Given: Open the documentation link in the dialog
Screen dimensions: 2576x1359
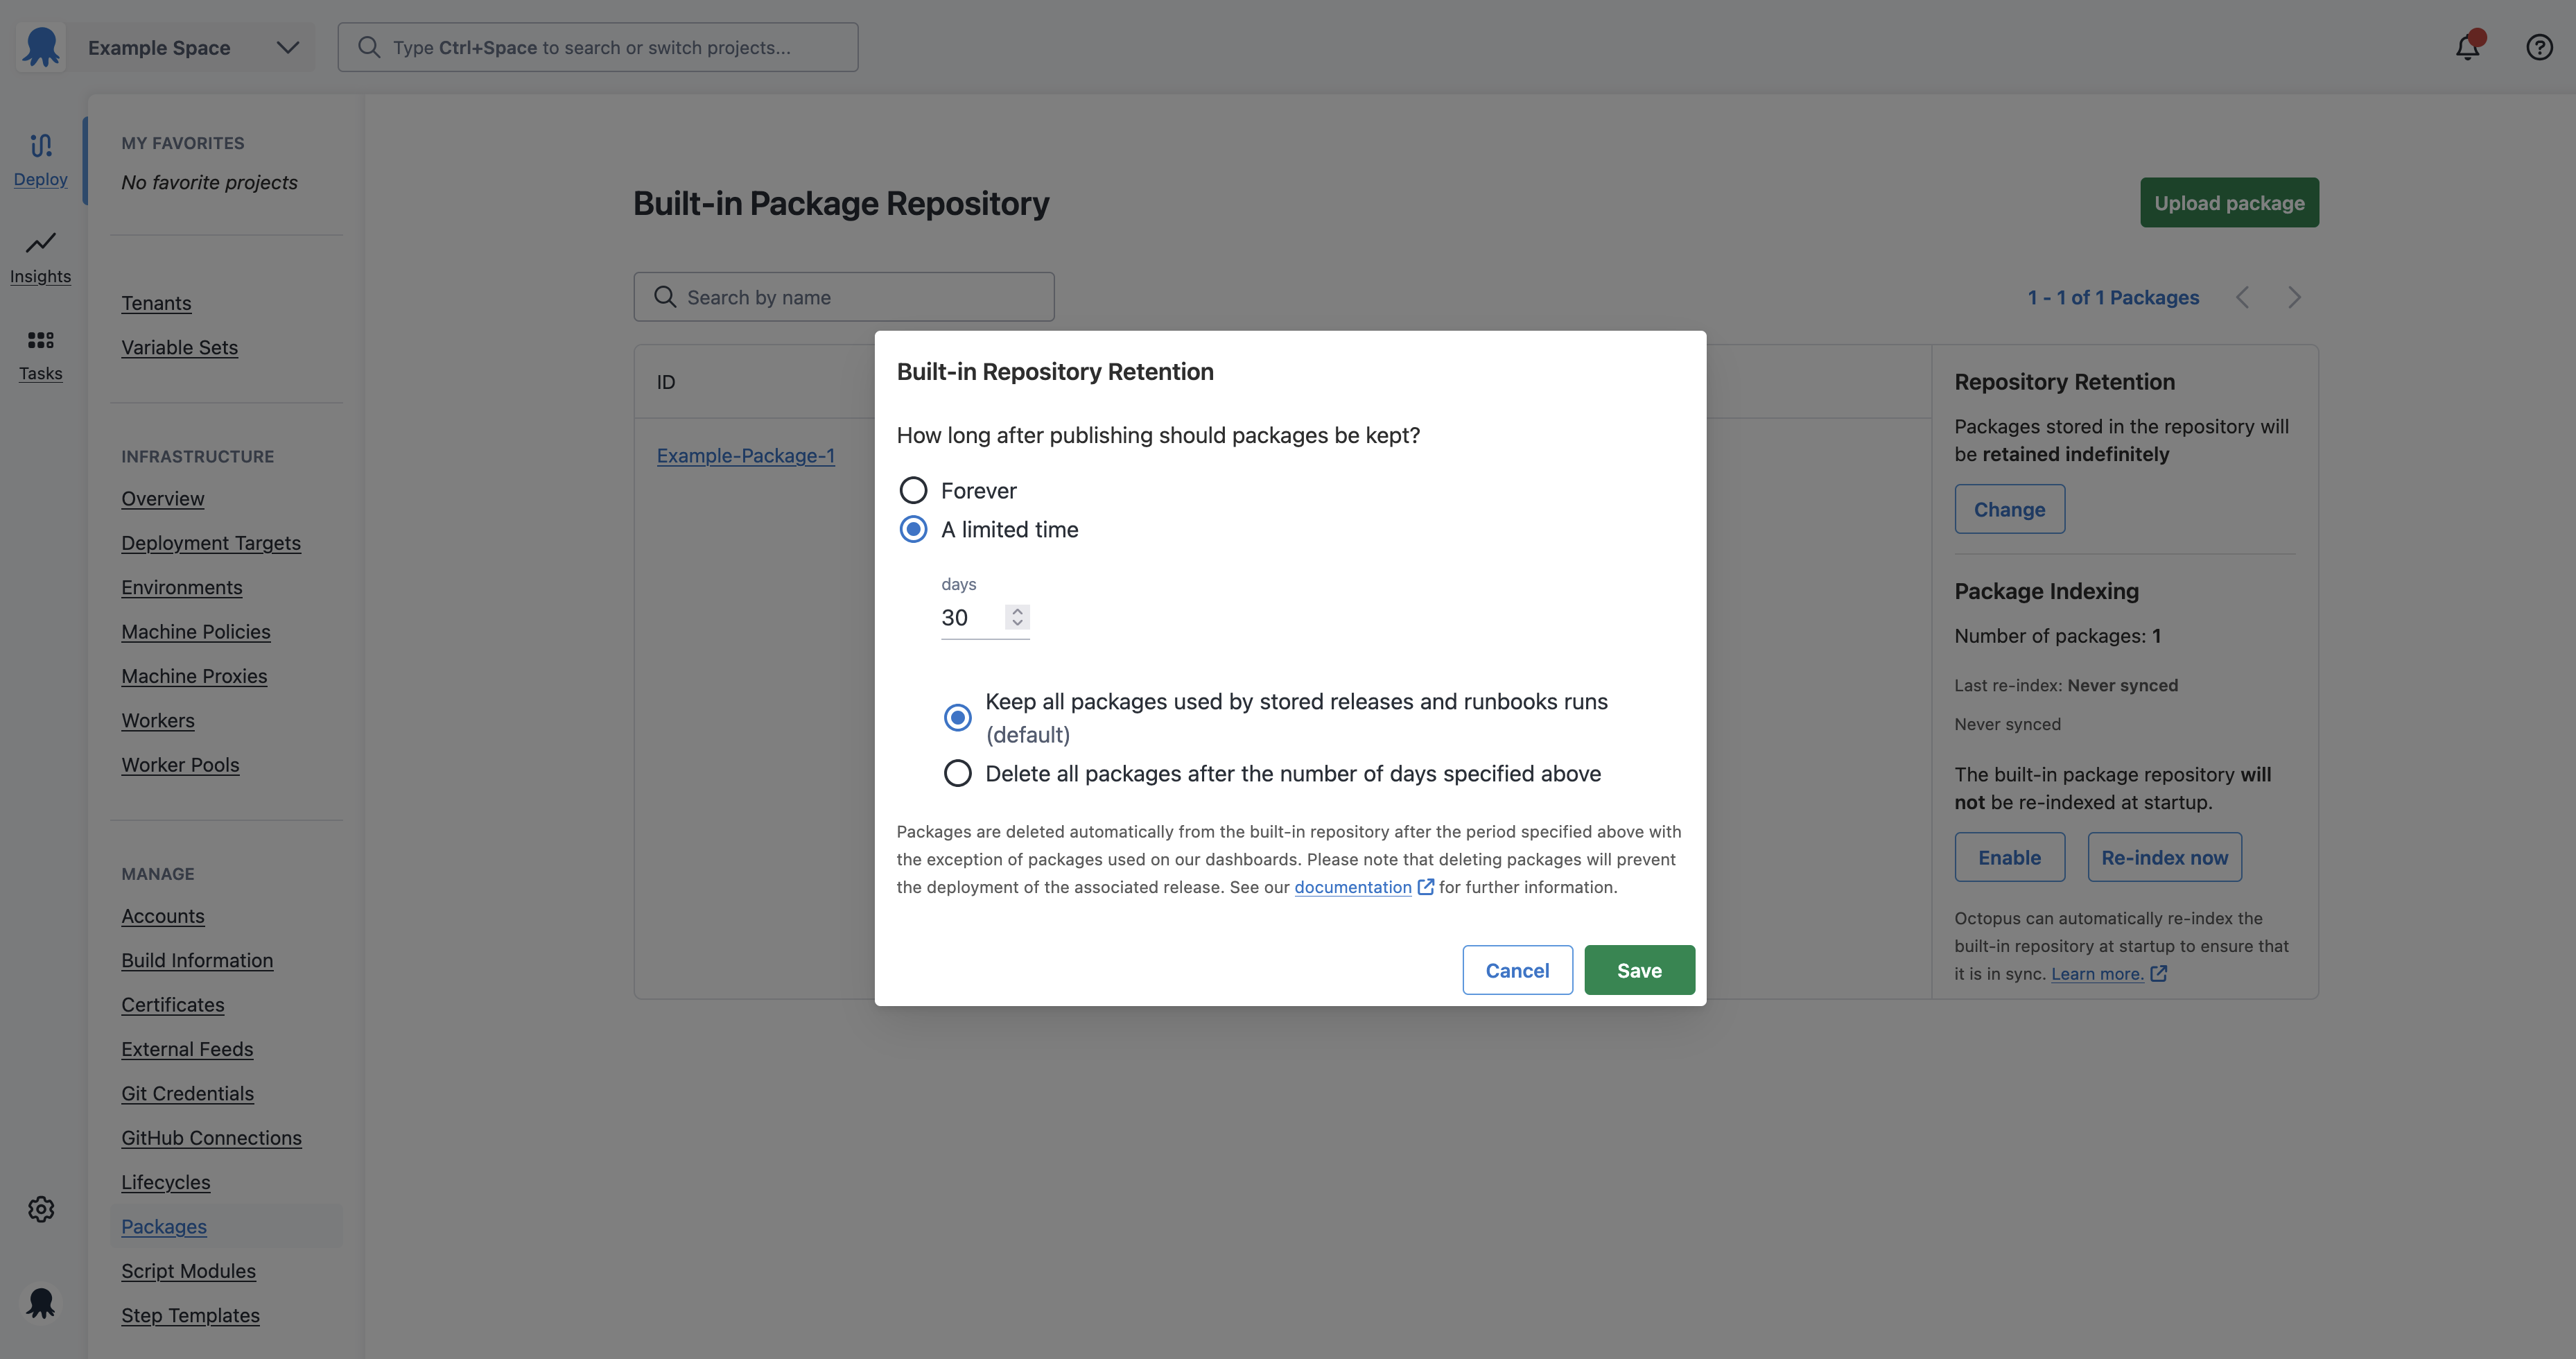Looking at the screenshot, I should coord(1353,887).
